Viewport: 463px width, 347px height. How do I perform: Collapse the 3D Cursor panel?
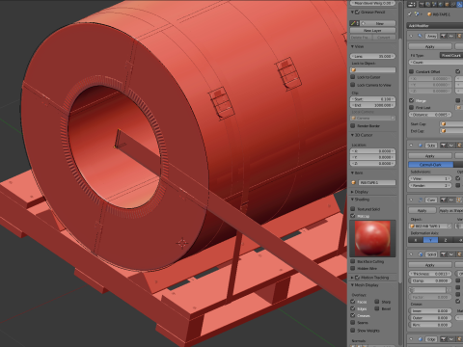point(352,135)
